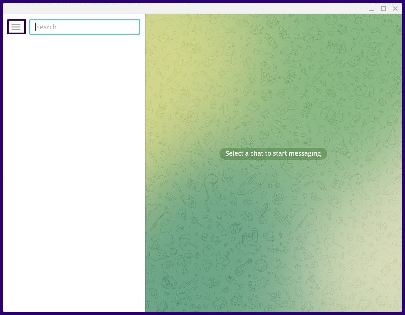405x315 pixels.
Task: Close the Telegram window
Action: (x=395, y=9)
